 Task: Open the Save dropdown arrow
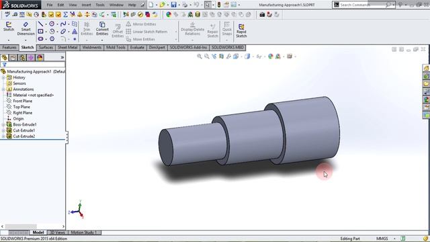coord(179,5)
